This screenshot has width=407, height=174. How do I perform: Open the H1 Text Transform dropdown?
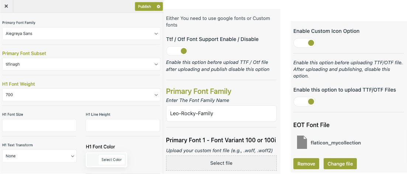click(39, 156)
